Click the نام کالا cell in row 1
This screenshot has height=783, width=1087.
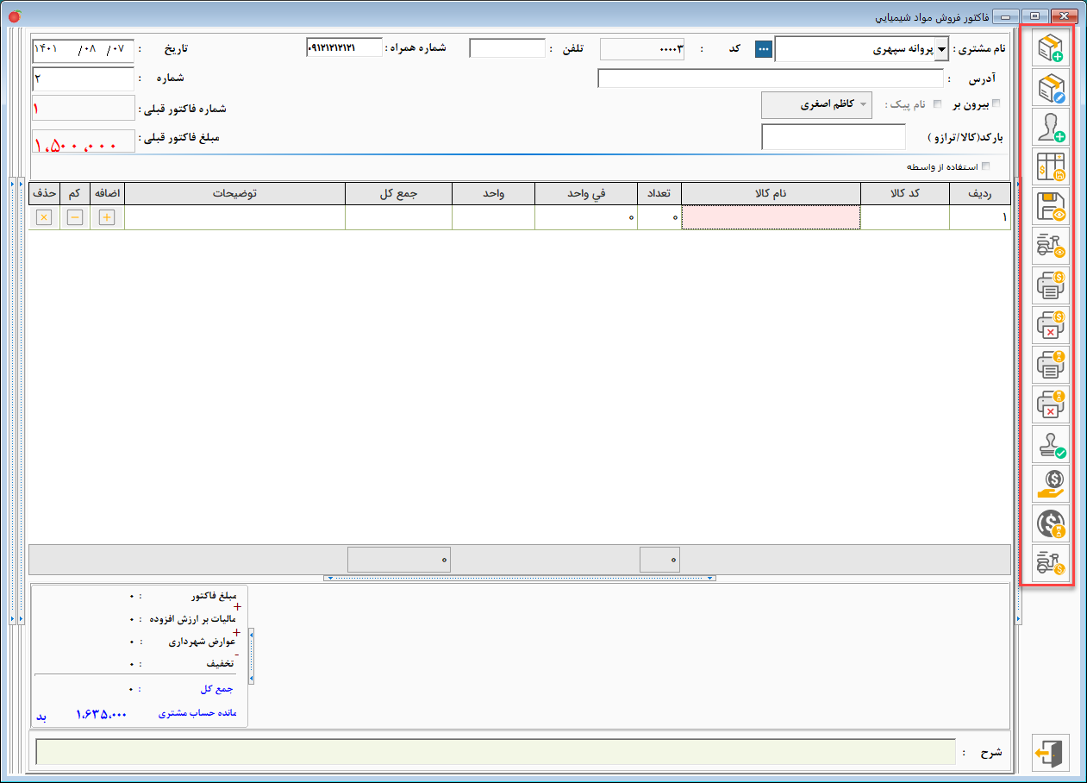pos(770,218)
